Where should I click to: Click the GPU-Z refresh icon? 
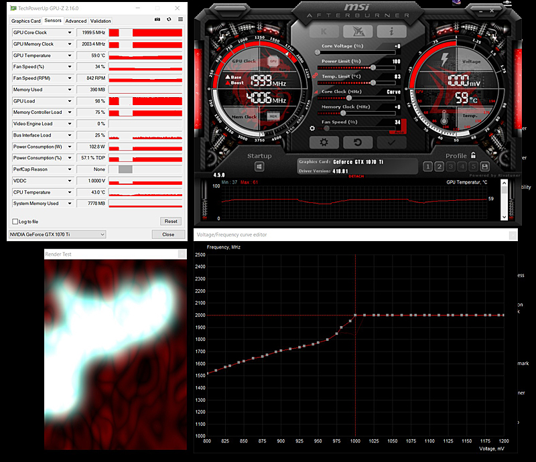169,19
